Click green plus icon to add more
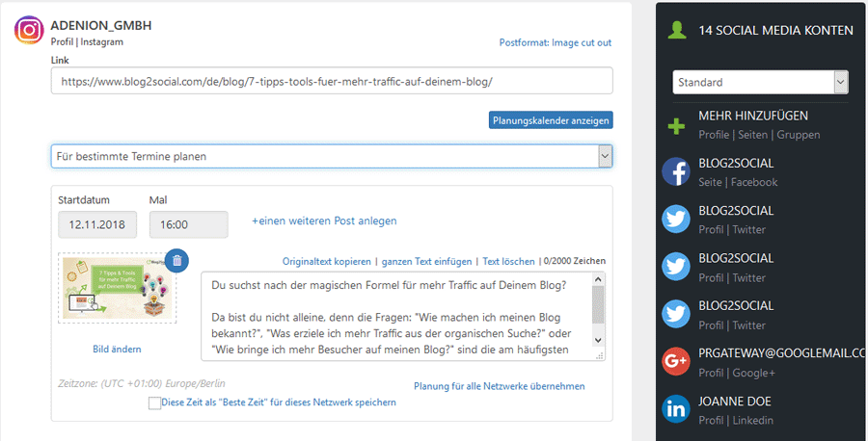 pyautogui.click(x=676, y=126)
